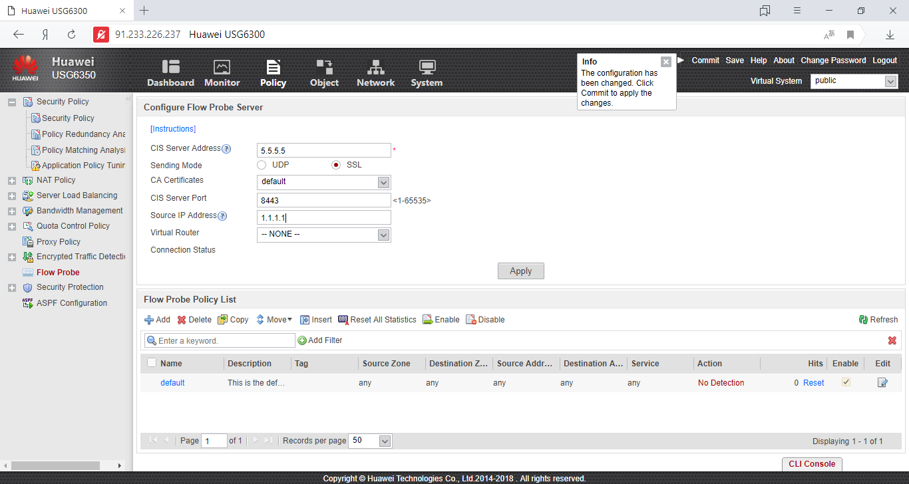
Task: Click Commit in the top menu
Action: coord(705,60)
